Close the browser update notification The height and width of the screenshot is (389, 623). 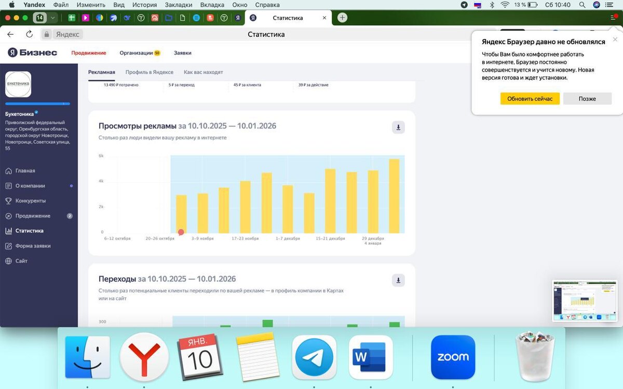tap(615, 39)
